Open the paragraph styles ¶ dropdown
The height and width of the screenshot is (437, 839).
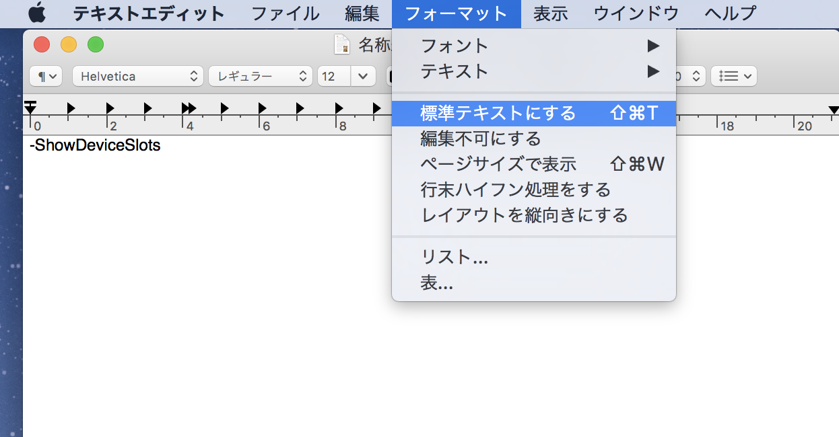(46, 76)
